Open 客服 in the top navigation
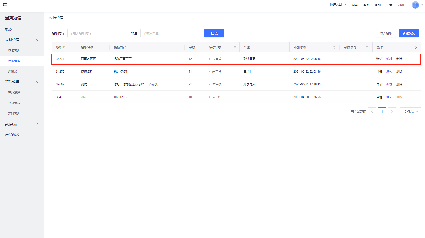425x238 pixels. 378,5
